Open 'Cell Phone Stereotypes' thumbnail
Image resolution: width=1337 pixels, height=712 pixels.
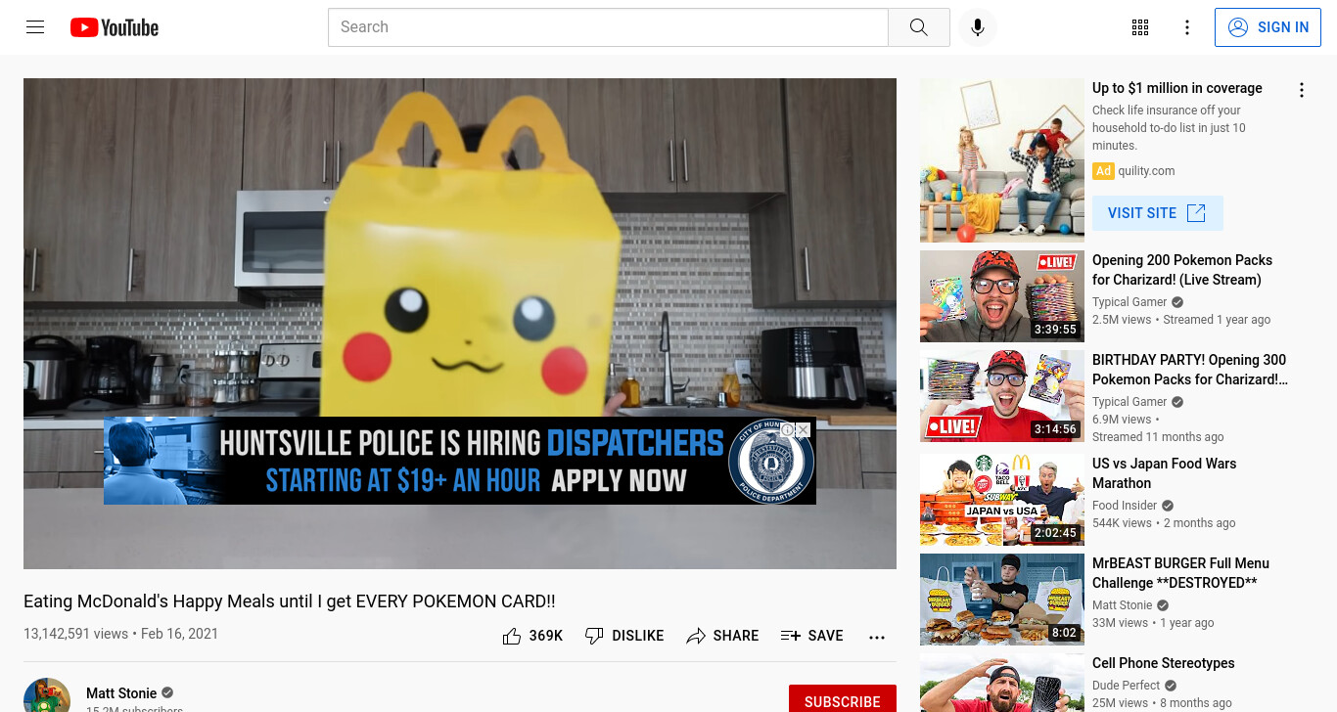[x=1002, y=683]
